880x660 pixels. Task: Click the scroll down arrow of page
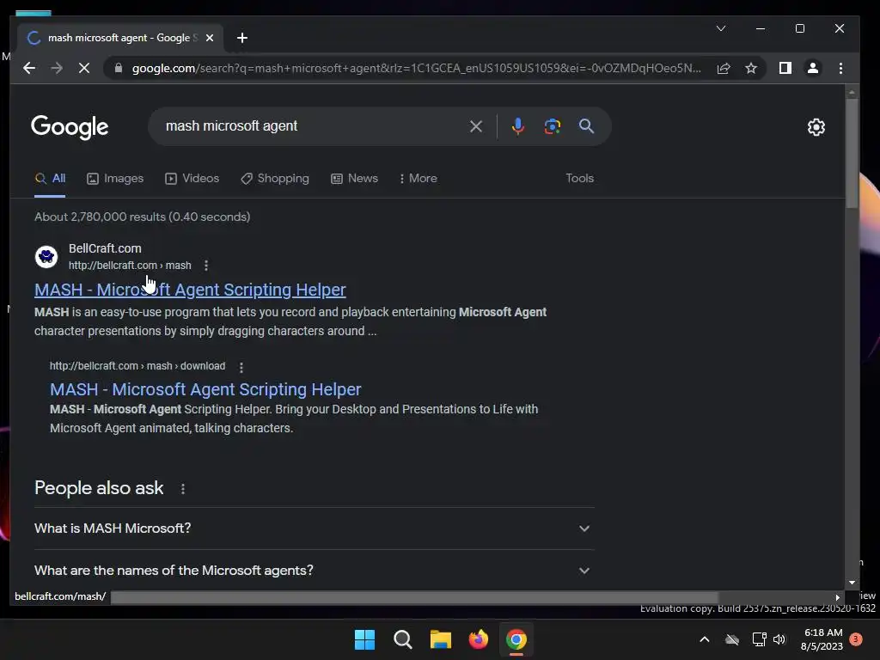[852, 584]
